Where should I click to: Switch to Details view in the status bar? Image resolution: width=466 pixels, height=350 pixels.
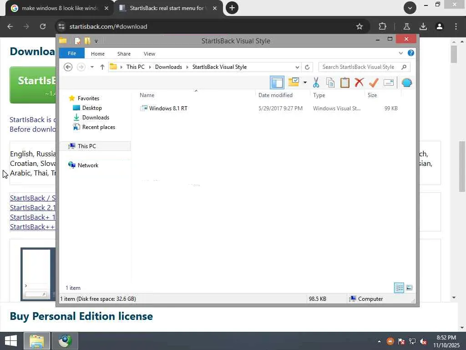coord(399,288)
